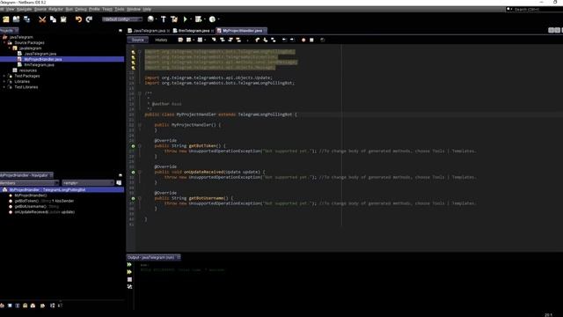This screenshot has width=563, height=317.
Task: Click the Last Edit icon in editor toolbar
Action: tap(180, 40)
